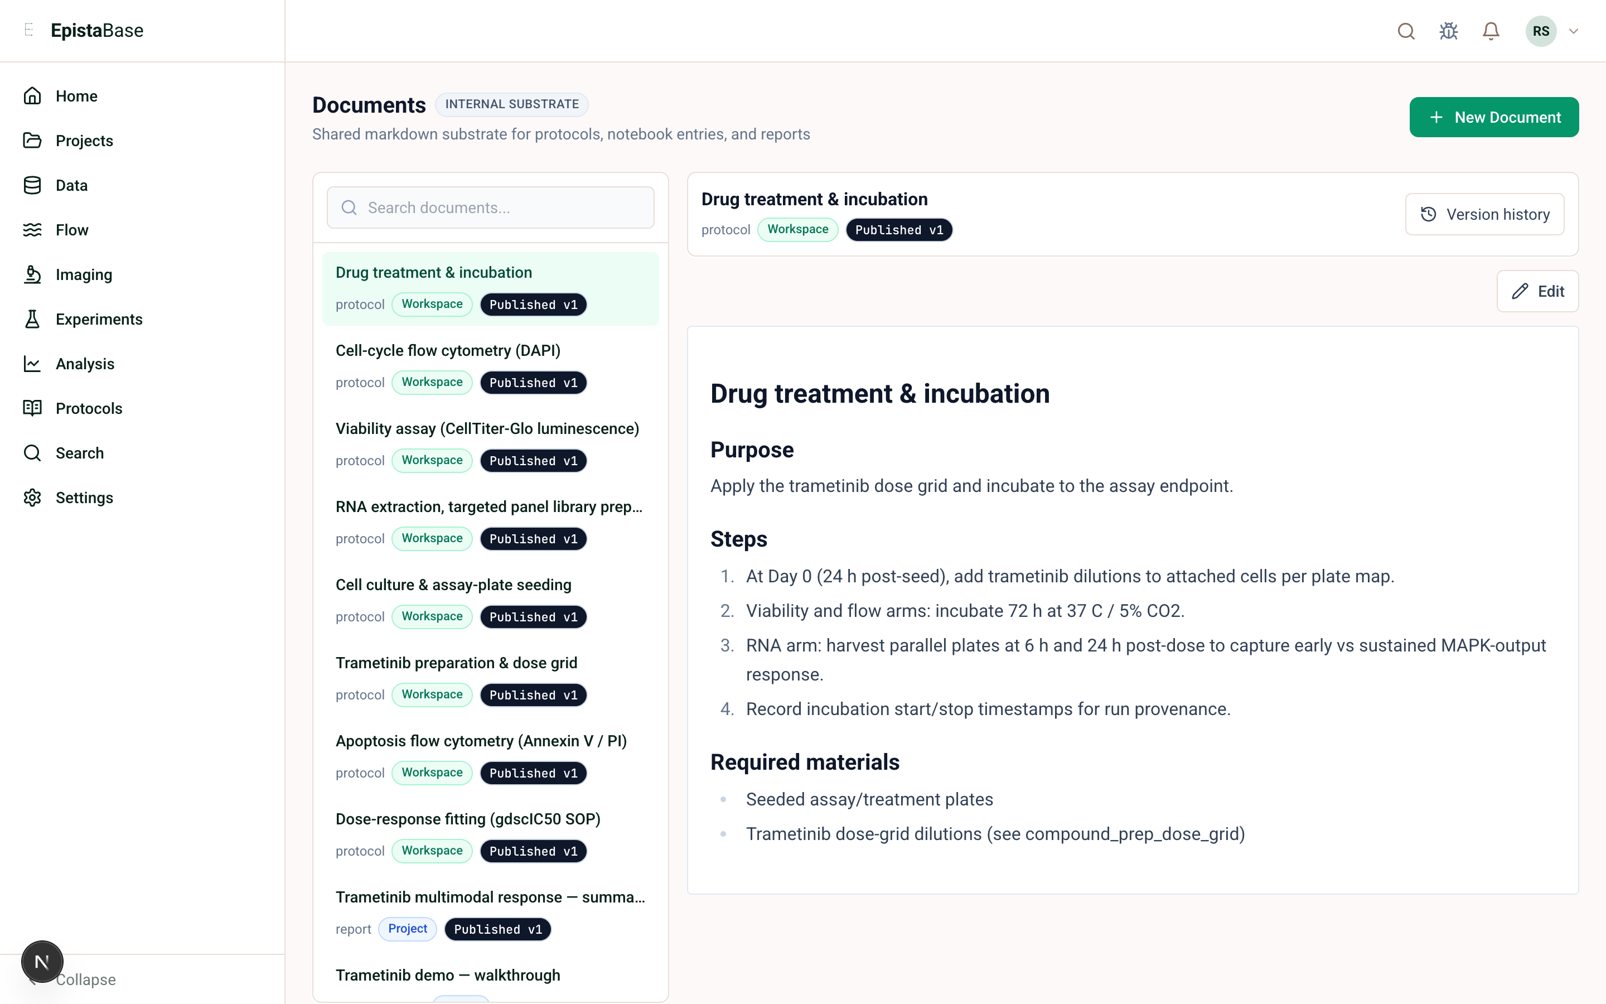Viewport: 1606px width, 1004px height.
Task: Click step 4 about incubation timestamps
Action: [988, 708]
